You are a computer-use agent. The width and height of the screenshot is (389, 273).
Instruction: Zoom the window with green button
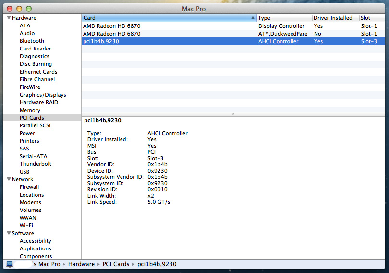29,9
